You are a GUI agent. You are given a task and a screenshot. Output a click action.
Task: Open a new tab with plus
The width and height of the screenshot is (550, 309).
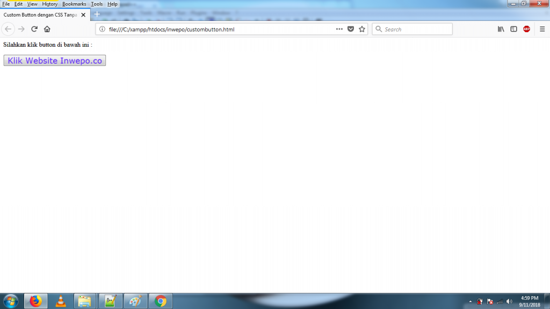pos(97,14)
